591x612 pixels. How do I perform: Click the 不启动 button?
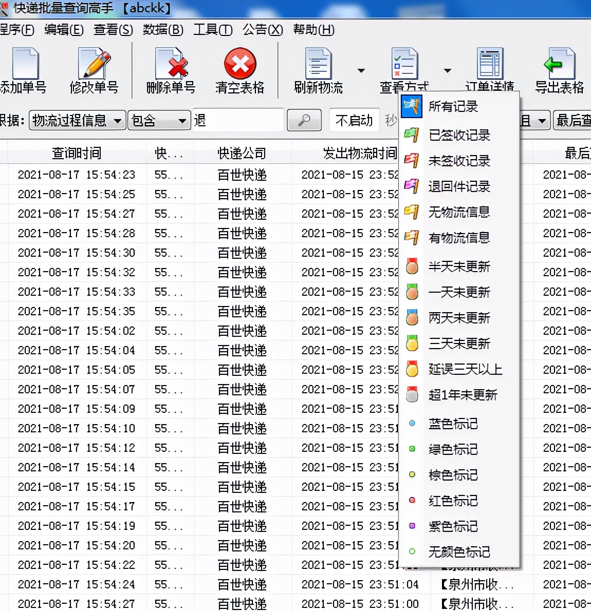(354, 120)
